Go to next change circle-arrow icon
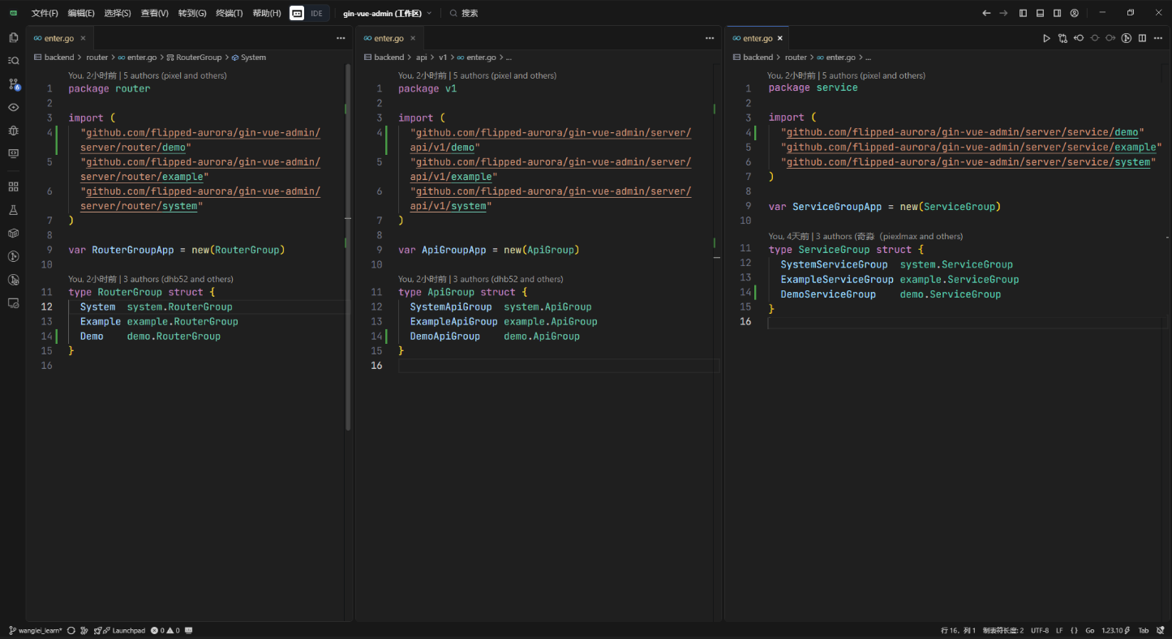Viewport: 1172px width, 639px height. click(x=1110, y=38)
